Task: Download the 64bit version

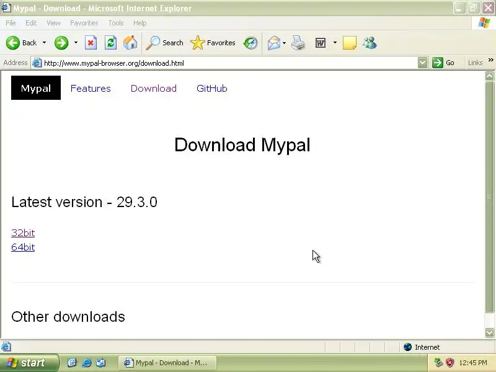Action: pos(23,247)
